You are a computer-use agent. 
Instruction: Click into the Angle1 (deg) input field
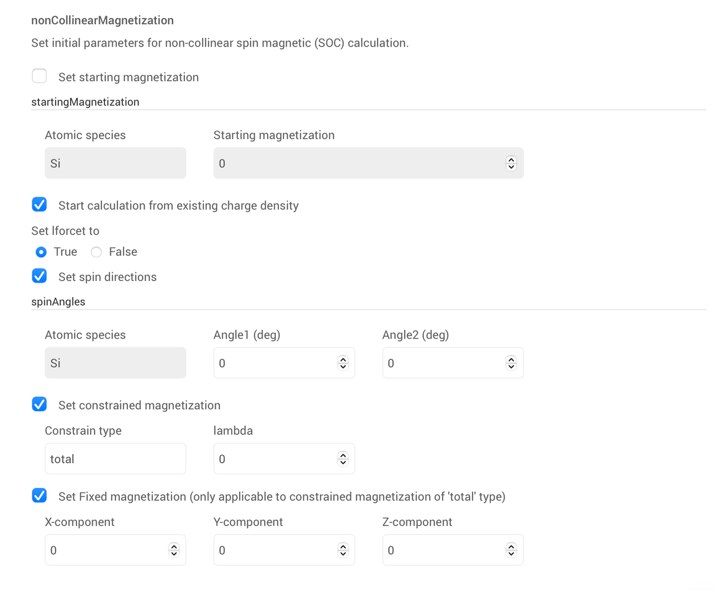click(x=275, y=363)
